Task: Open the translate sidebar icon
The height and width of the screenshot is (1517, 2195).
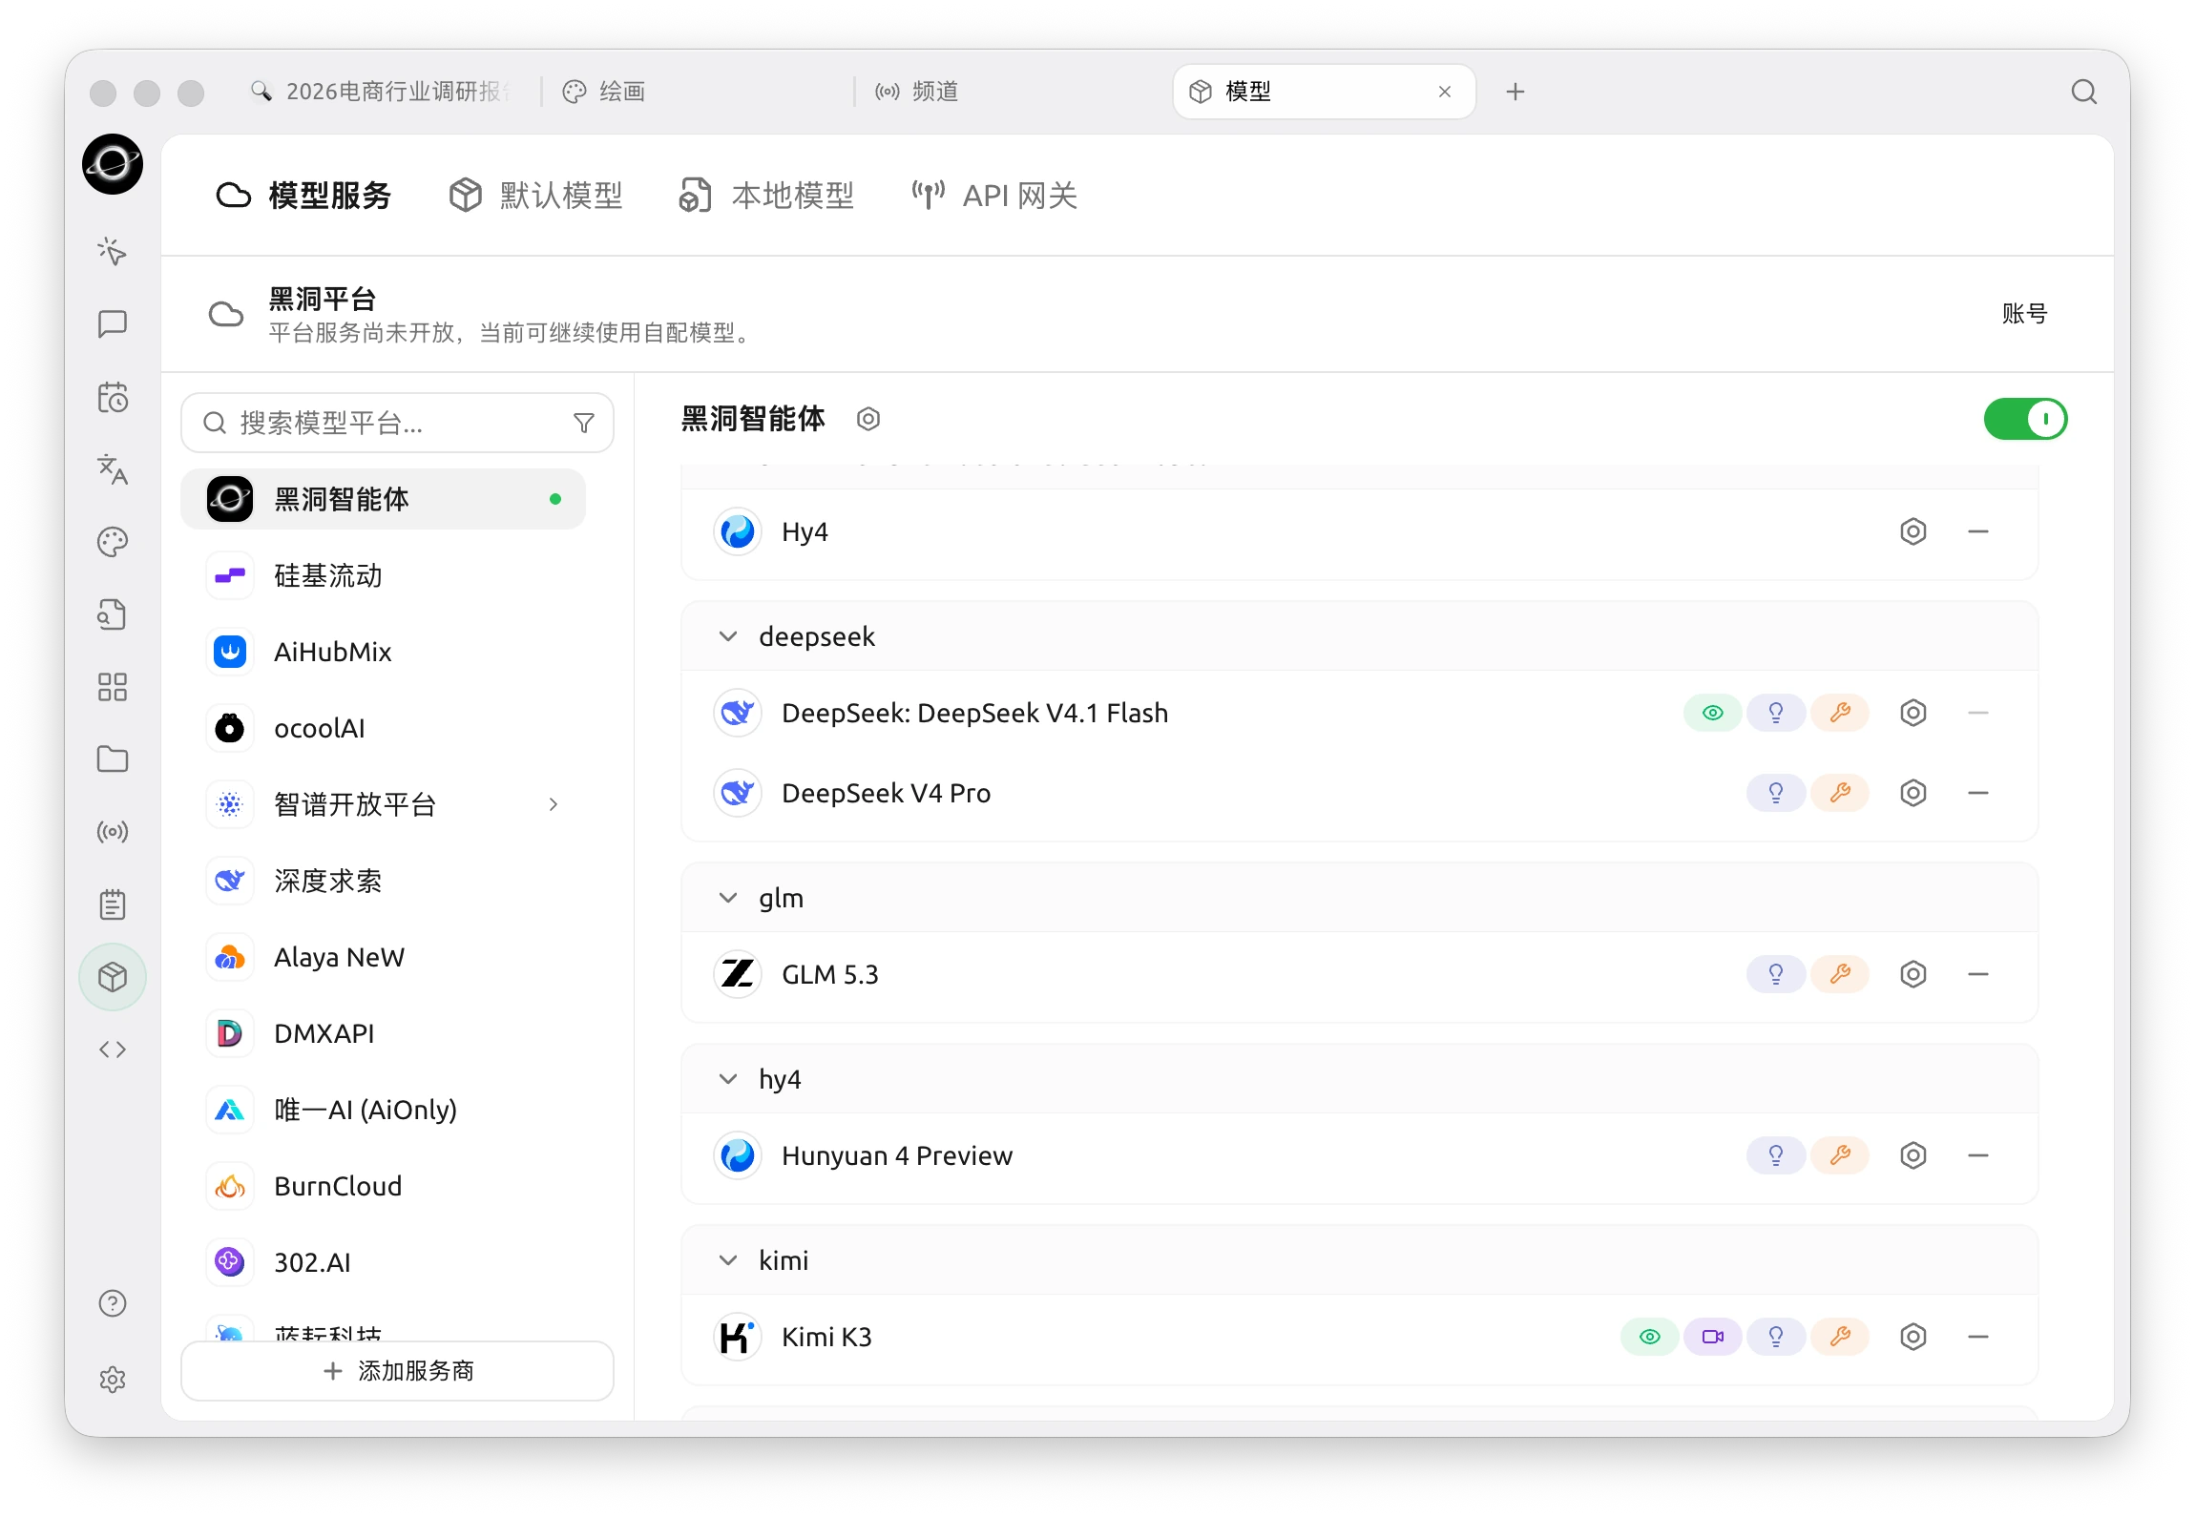Action: (113, 469)
